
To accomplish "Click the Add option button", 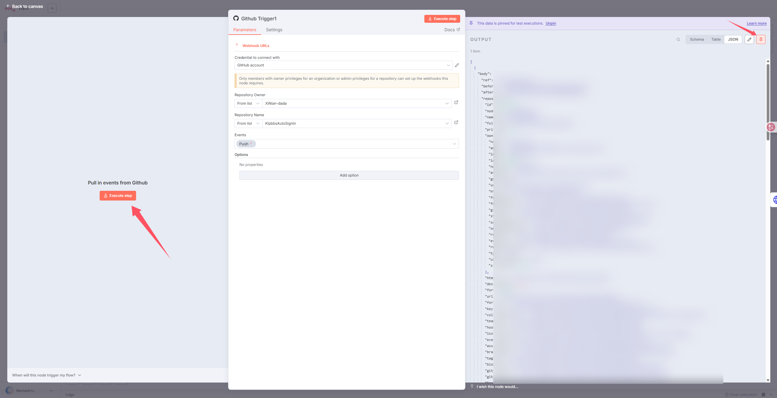I will pos(349,175).
